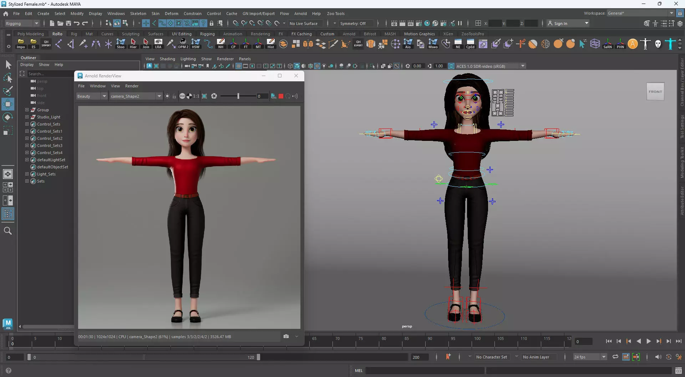Click the Aio shelf icon

click(x=408, y=44)
